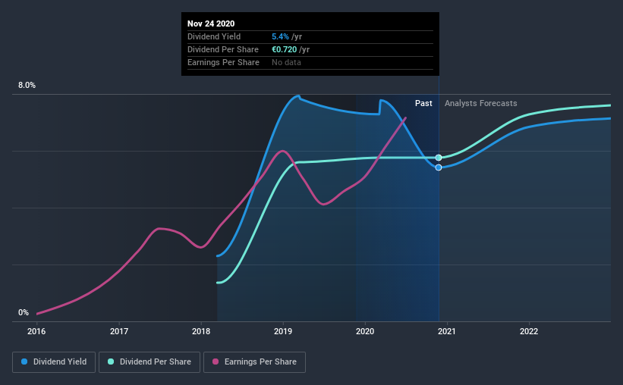The height and width of the screenshot is (385, 623).
Task: Click the Earnings Per Share tooltip row label
Action: (223, 62)
